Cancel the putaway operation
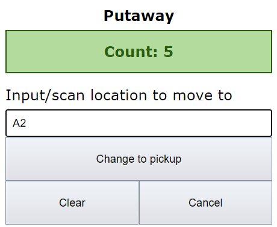This screenshot has height=227, width=277. coord(205,202)
